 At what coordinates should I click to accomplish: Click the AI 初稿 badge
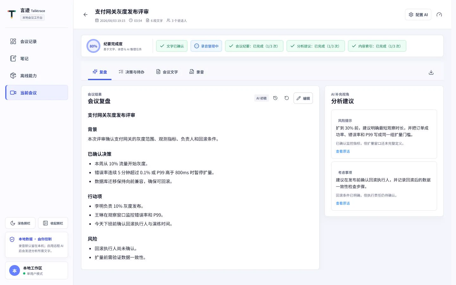coord(262,98)
